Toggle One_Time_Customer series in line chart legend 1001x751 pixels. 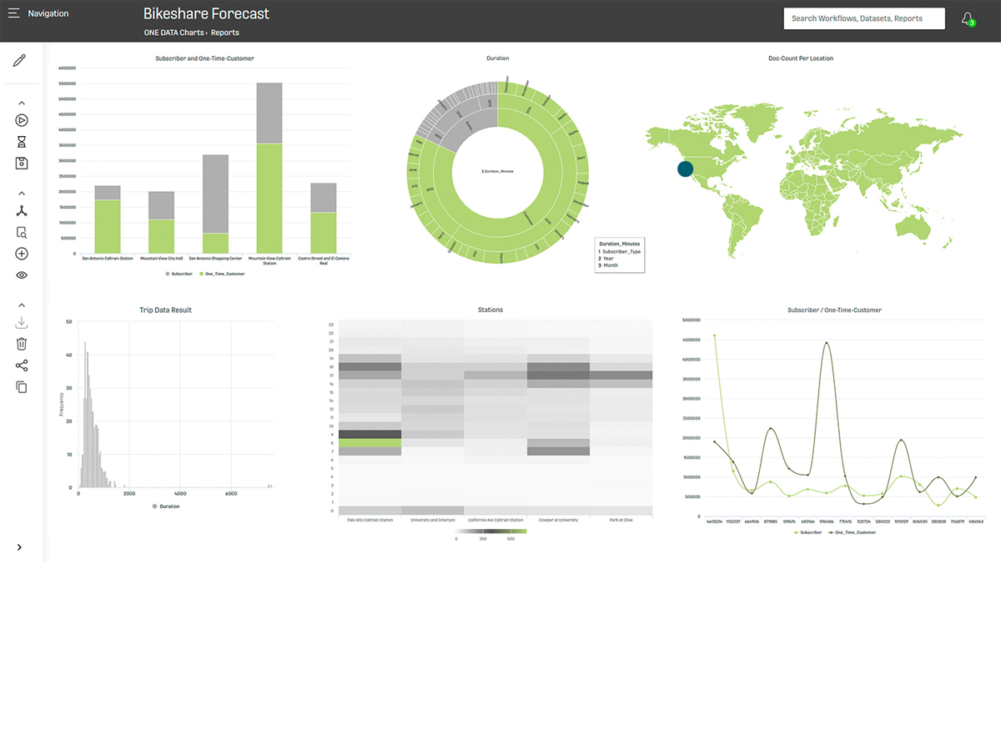click(x=853, y=532)
